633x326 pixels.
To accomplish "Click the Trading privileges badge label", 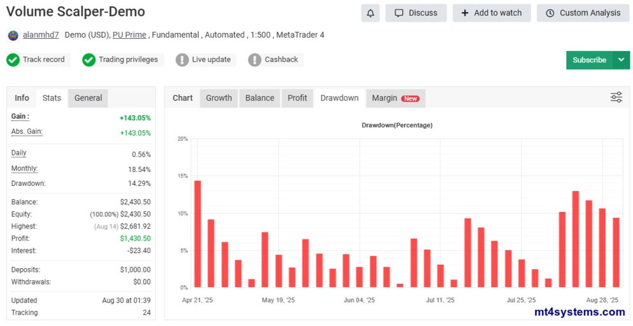I will coord(128,59).
